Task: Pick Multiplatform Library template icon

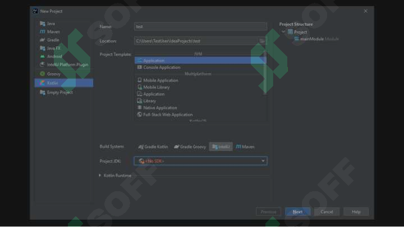Action: point(139,101)
